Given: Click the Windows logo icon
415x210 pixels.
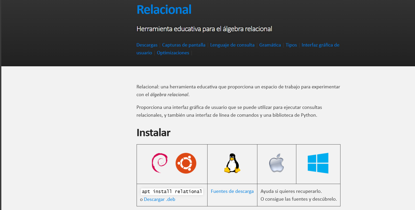Looking at the screenshot, I should point(318,163).
